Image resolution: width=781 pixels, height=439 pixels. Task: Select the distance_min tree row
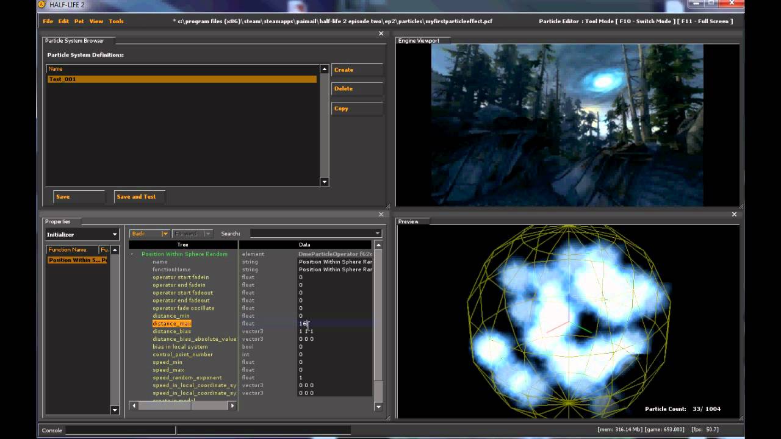pos(171,316)
